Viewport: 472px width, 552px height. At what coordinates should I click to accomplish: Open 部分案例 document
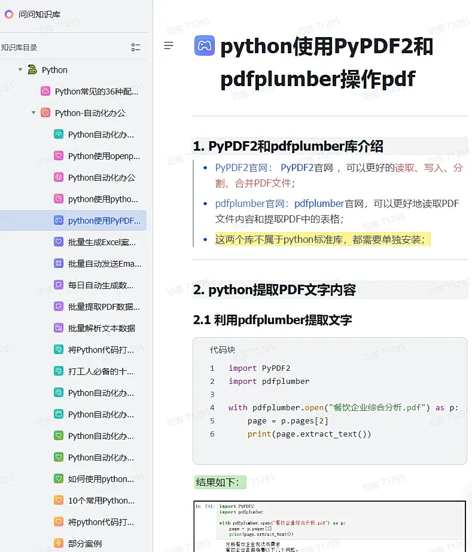(85, 544)
